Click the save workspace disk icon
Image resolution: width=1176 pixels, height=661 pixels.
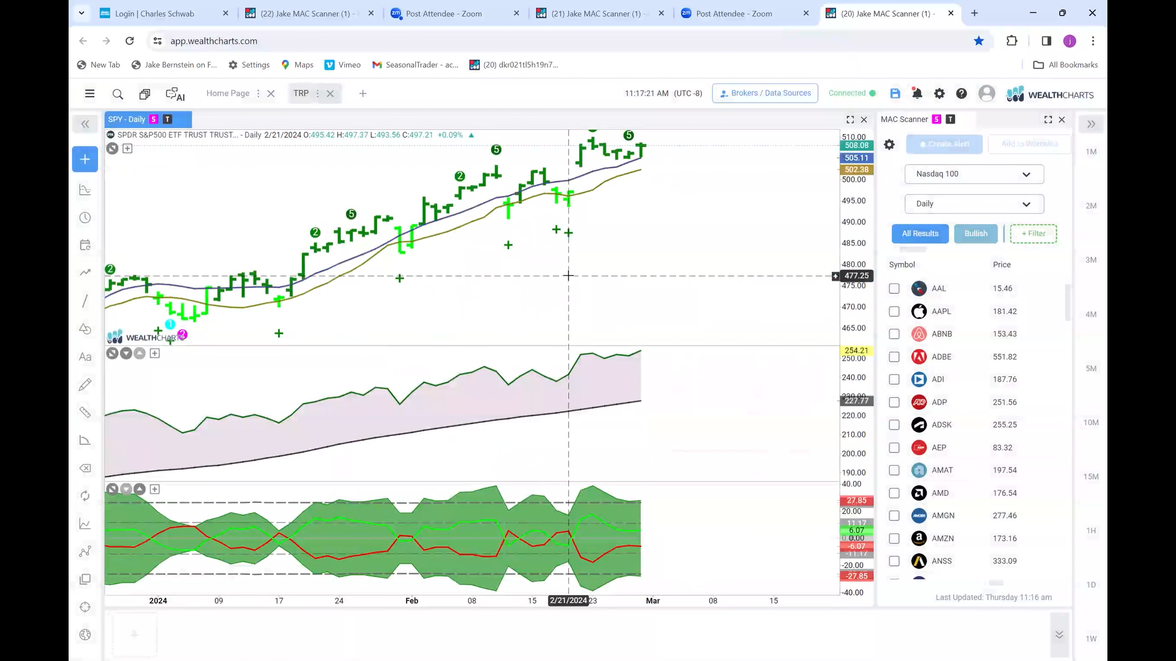point(895,93)
